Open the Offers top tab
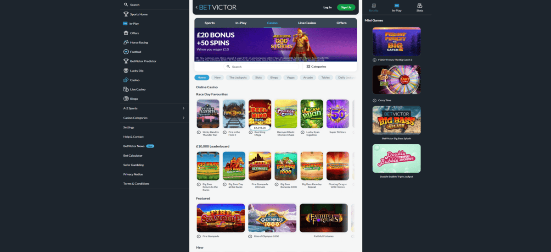The width and height of the screenshot is (551, 252). coord(342,23)
